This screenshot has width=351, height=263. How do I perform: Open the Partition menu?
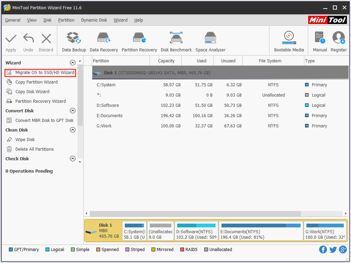point(66,20)
